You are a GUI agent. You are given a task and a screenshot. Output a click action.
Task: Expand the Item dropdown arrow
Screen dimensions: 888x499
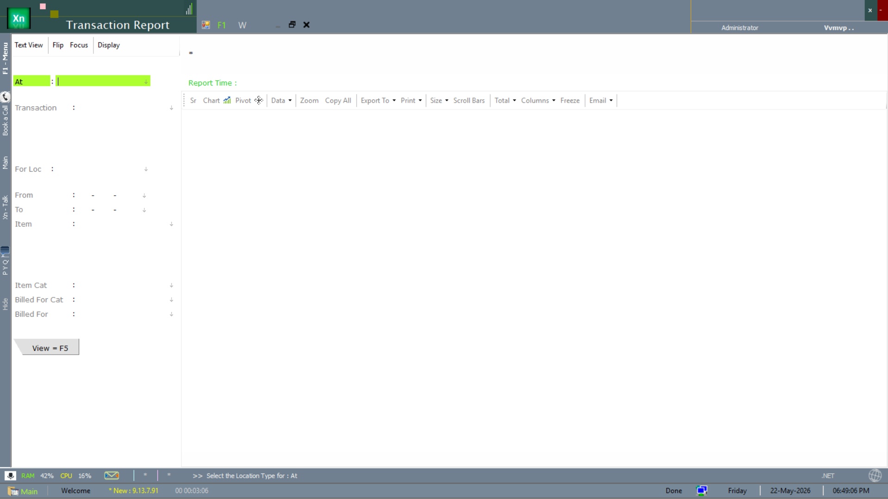point(171,224)
